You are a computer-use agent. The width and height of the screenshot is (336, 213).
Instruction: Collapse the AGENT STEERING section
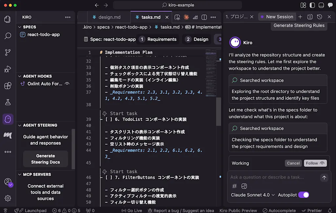click(x=19, y=125)
